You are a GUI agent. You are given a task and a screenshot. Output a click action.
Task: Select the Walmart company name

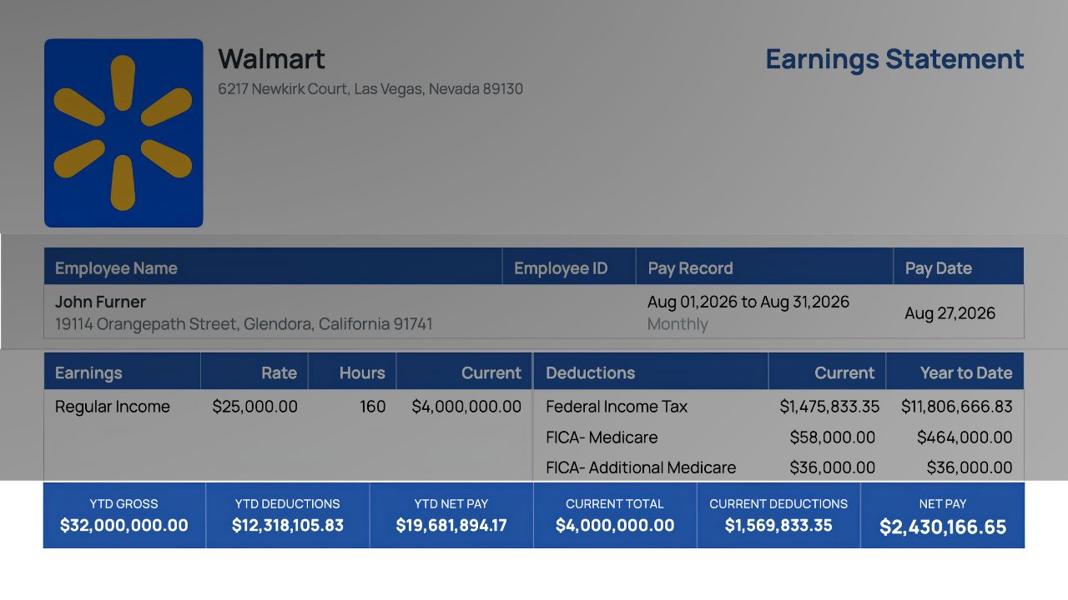271,59
